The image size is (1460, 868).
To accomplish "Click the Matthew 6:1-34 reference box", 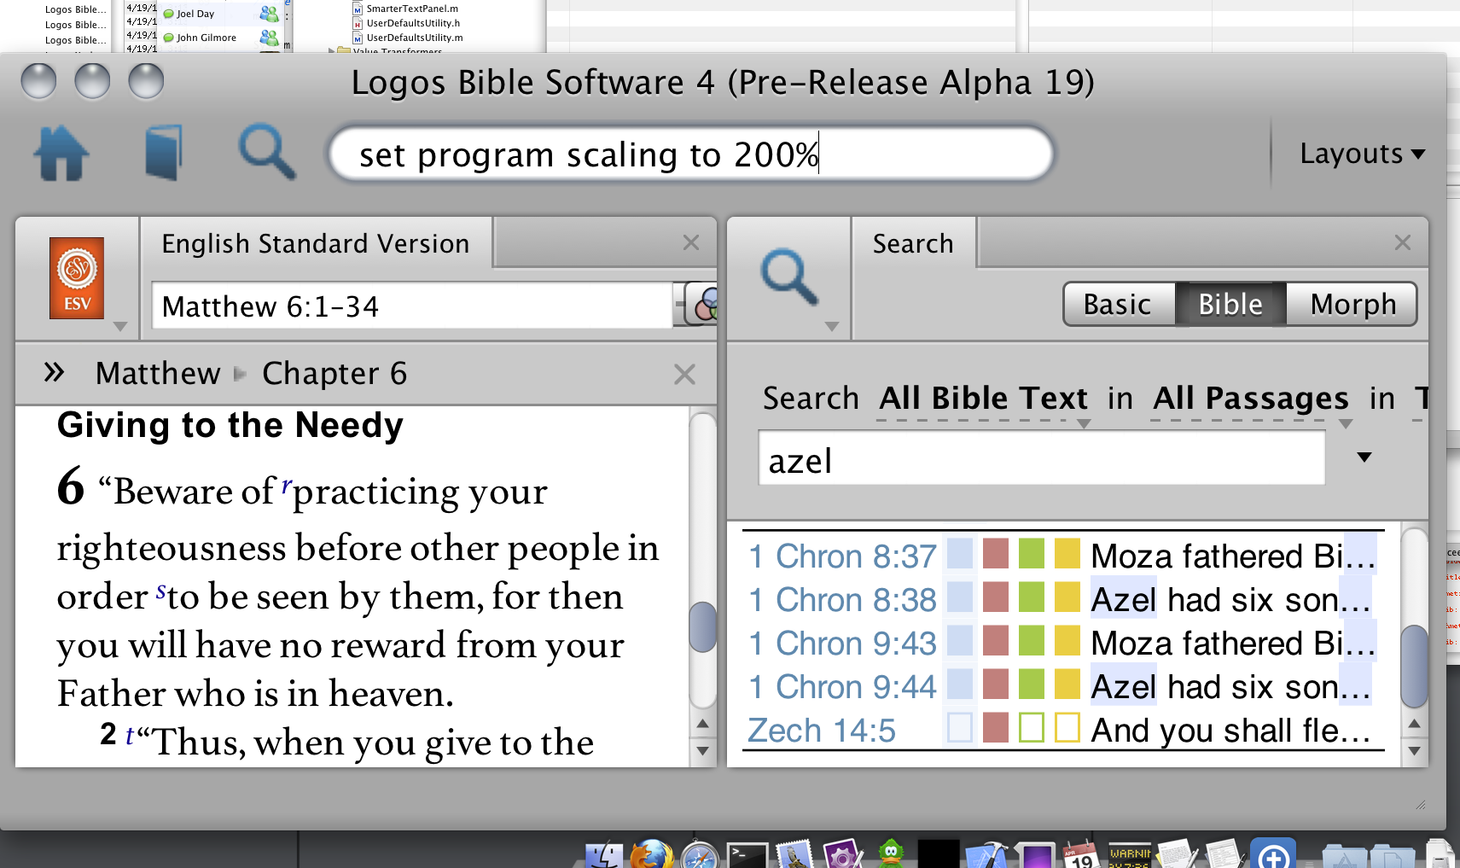I will coord(412,306).
